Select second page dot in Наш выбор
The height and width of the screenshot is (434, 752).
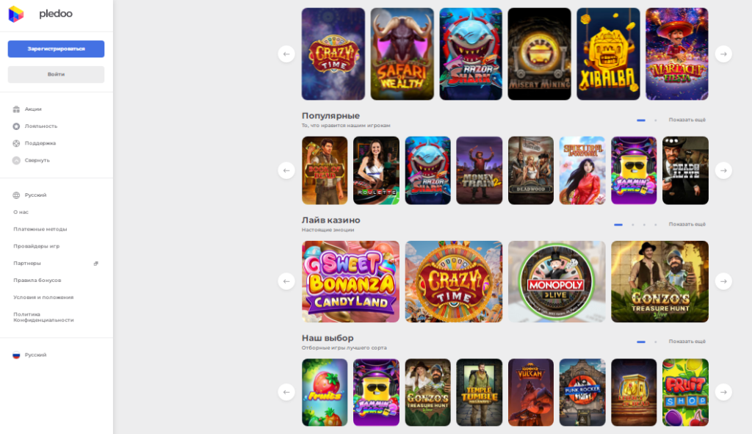(x=656, y=342)
